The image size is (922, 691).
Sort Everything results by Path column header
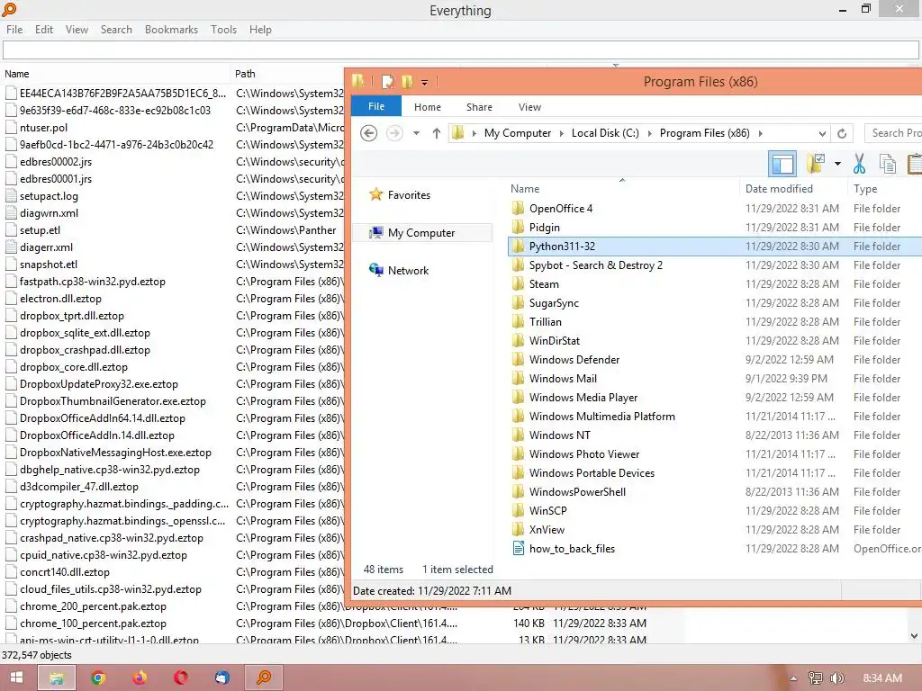[x=287, y=74]
